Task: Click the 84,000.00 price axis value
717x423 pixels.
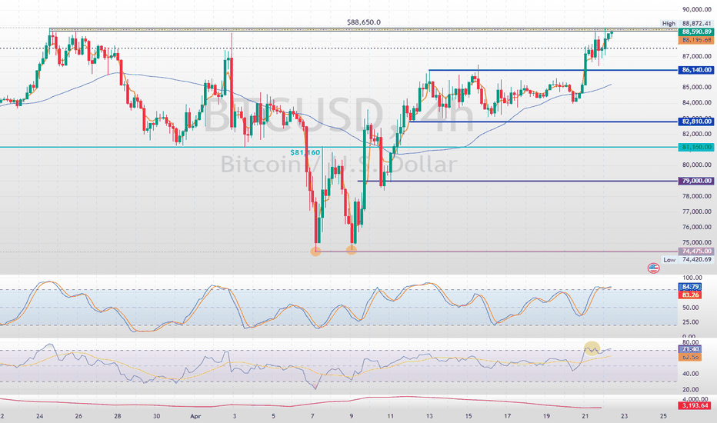Action: [x=696, y=102]
